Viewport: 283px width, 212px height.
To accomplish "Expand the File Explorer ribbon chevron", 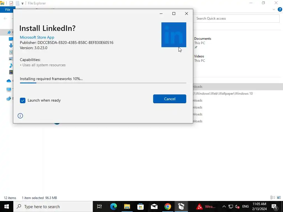I will pyautogui.click(x=274, y=10).
